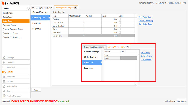Click the Less prefix name cell
Image resolution: width=188 pixels, height=105 pixels.
point(112,55)
